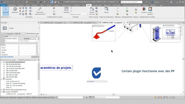This screenshot has width=185, height=104.
Task: Close the CAMPUS_0_009 view tab
Action: [127, 23]
